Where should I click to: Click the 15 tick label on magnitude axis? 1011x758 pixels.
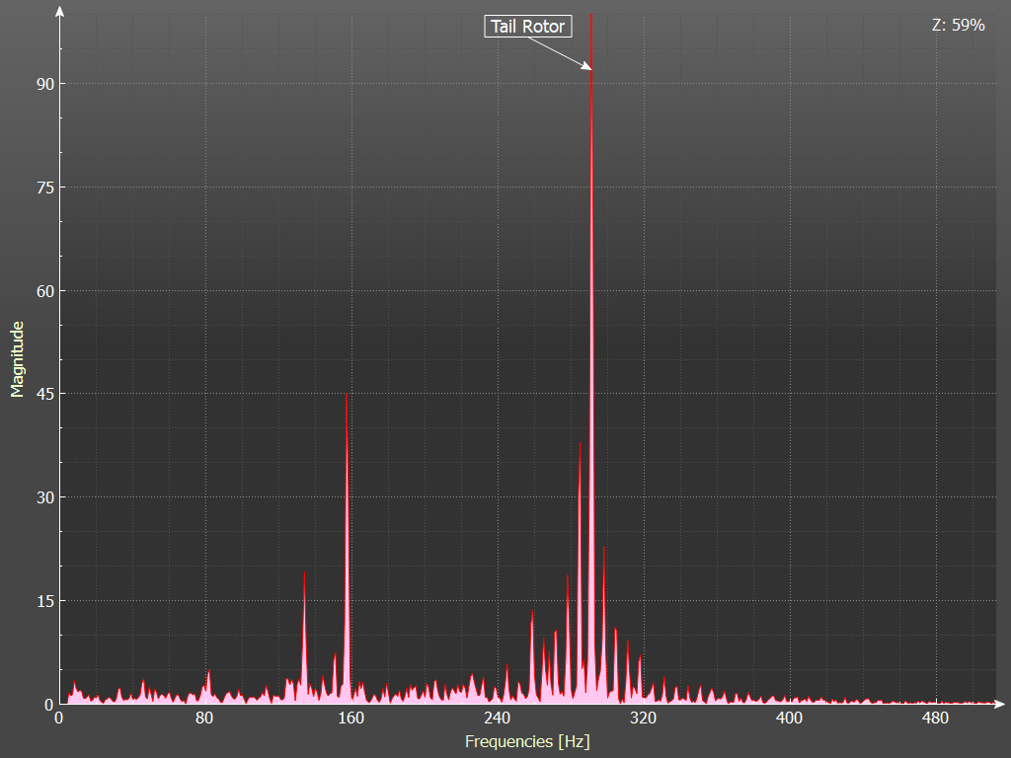42,601
